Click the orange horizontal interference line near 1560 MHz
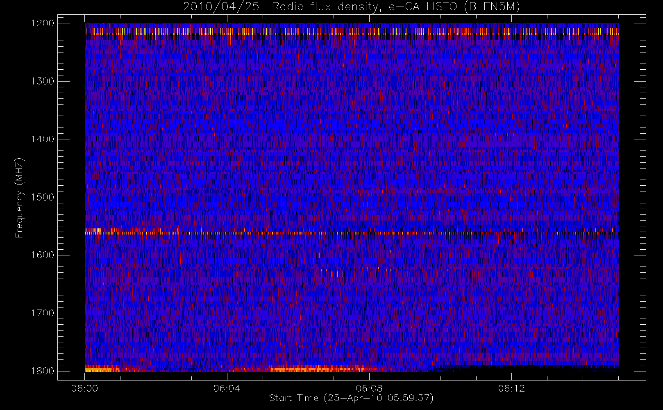The image size is (663, 410). click(x=352, y=233)
